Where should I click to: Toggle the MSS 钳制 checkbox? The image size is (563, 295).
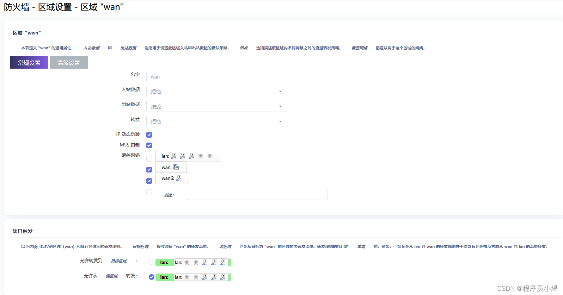coord(149,145)
